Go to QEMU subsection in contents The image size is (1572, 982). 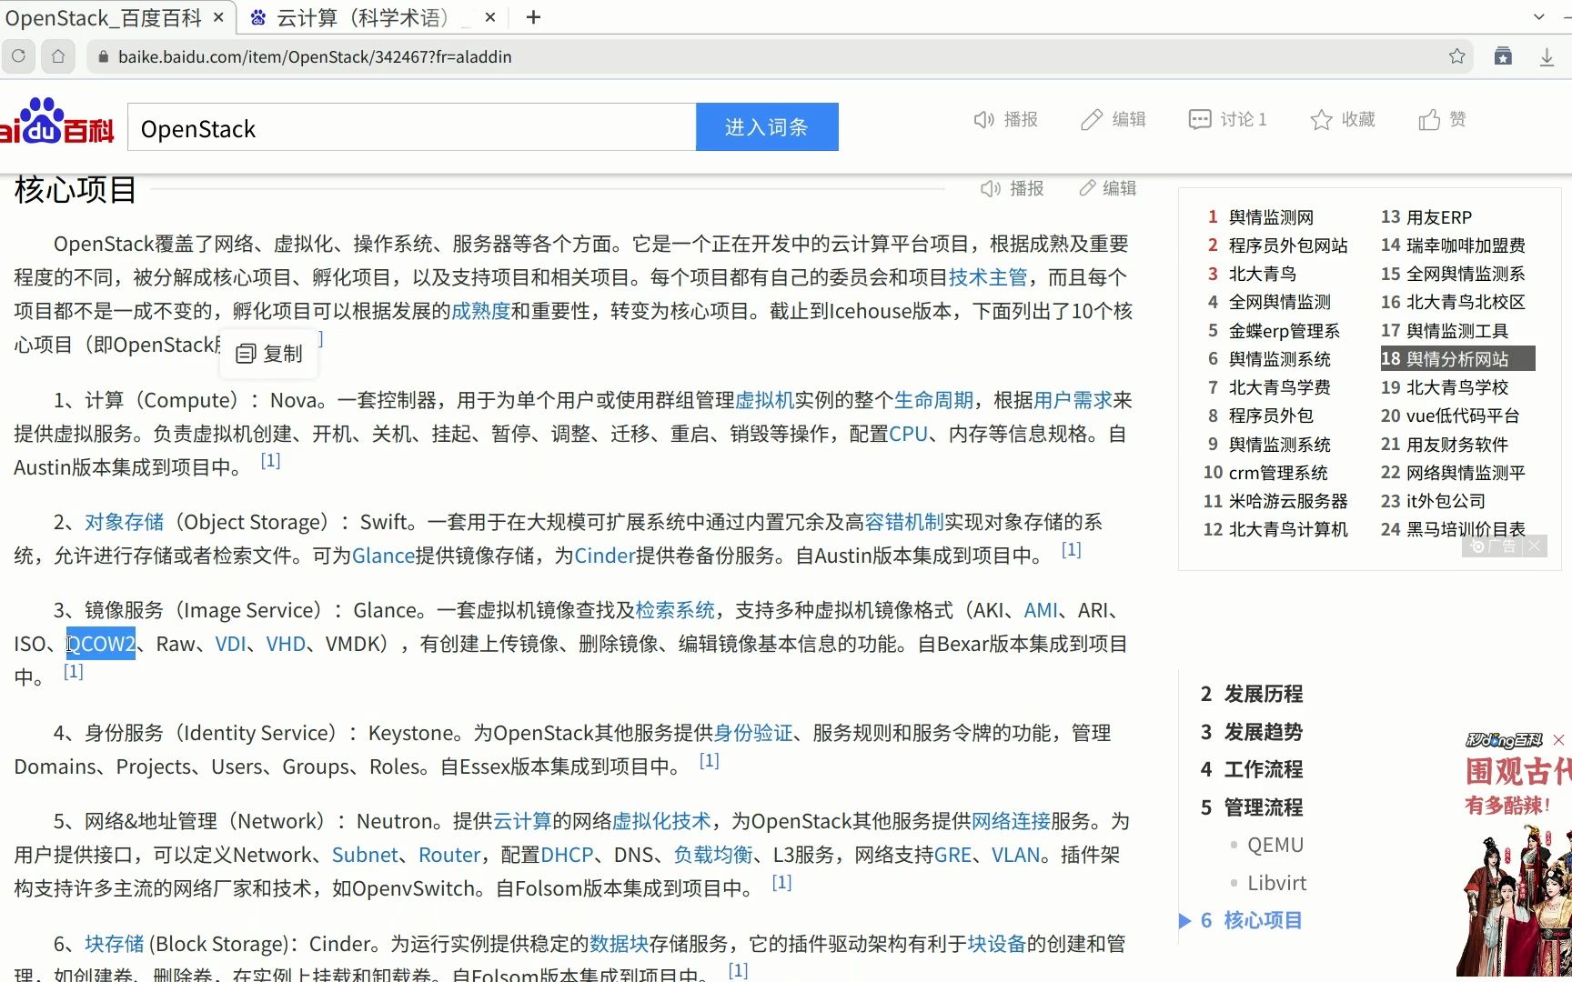[x=1275, y=846]
